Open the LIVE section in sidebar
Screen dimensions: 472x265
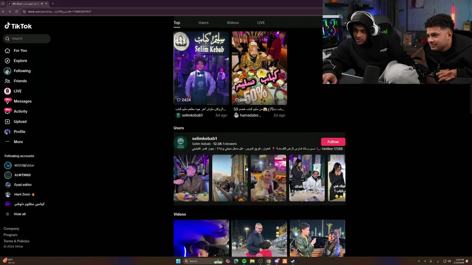(13, 91)
